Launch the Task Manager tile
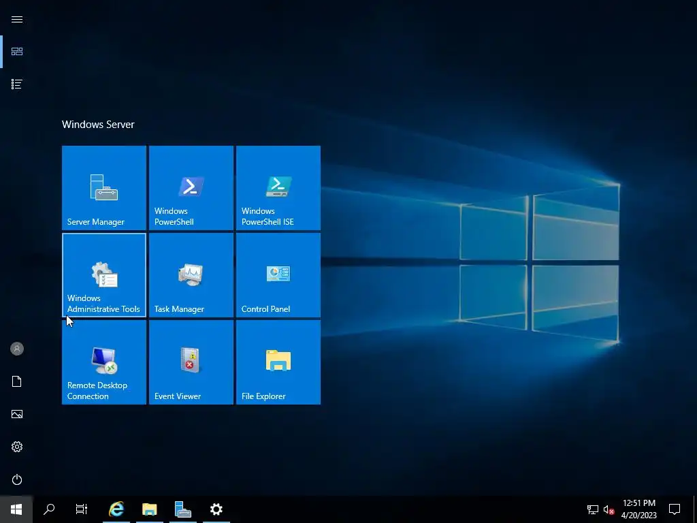The width and height of the screenshot is (697, 523). click(x=191, y=275)
